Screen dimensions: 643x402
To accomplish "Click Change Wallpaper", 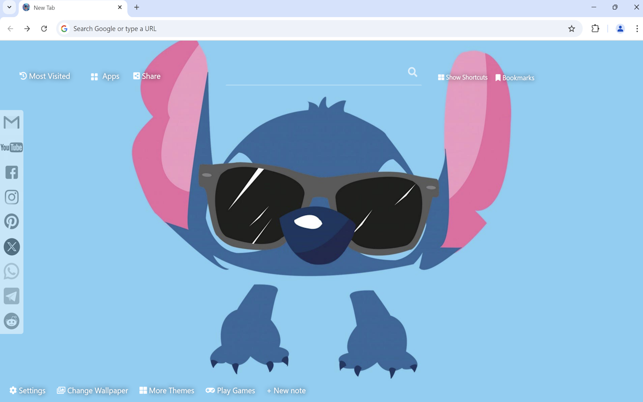I will [x=92, y=390].
